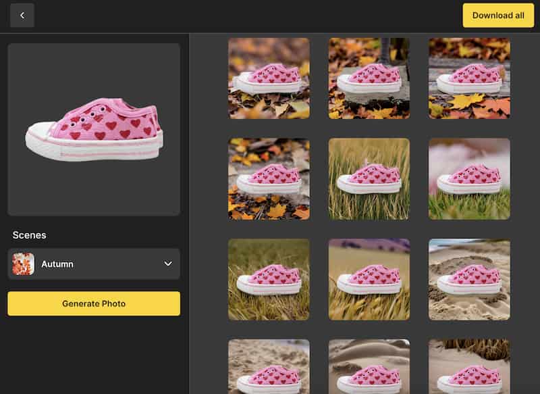Select the shoe photo on a tree stump
This screenshot has width=540, height=394.
pos(369,78)
